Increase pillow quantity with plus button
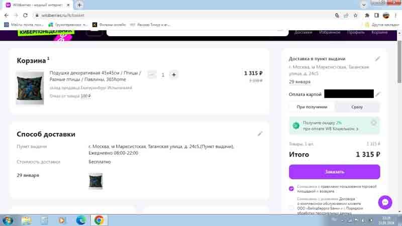Image resolution: width=402 pixels, height=226 pixels. (x=174, y=75)
